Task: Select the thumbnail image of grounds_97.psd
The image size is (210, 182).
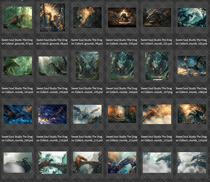Action: pyautogui.click(x=18, y=17)
